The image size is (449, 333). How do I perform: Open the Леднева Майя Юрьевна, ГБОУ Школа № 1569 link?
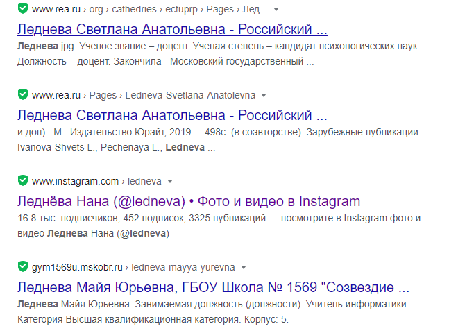(213, 287)
